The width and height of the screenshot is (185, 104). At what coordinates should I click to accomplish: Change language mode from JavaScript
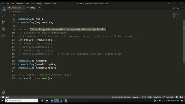[158, 97]
